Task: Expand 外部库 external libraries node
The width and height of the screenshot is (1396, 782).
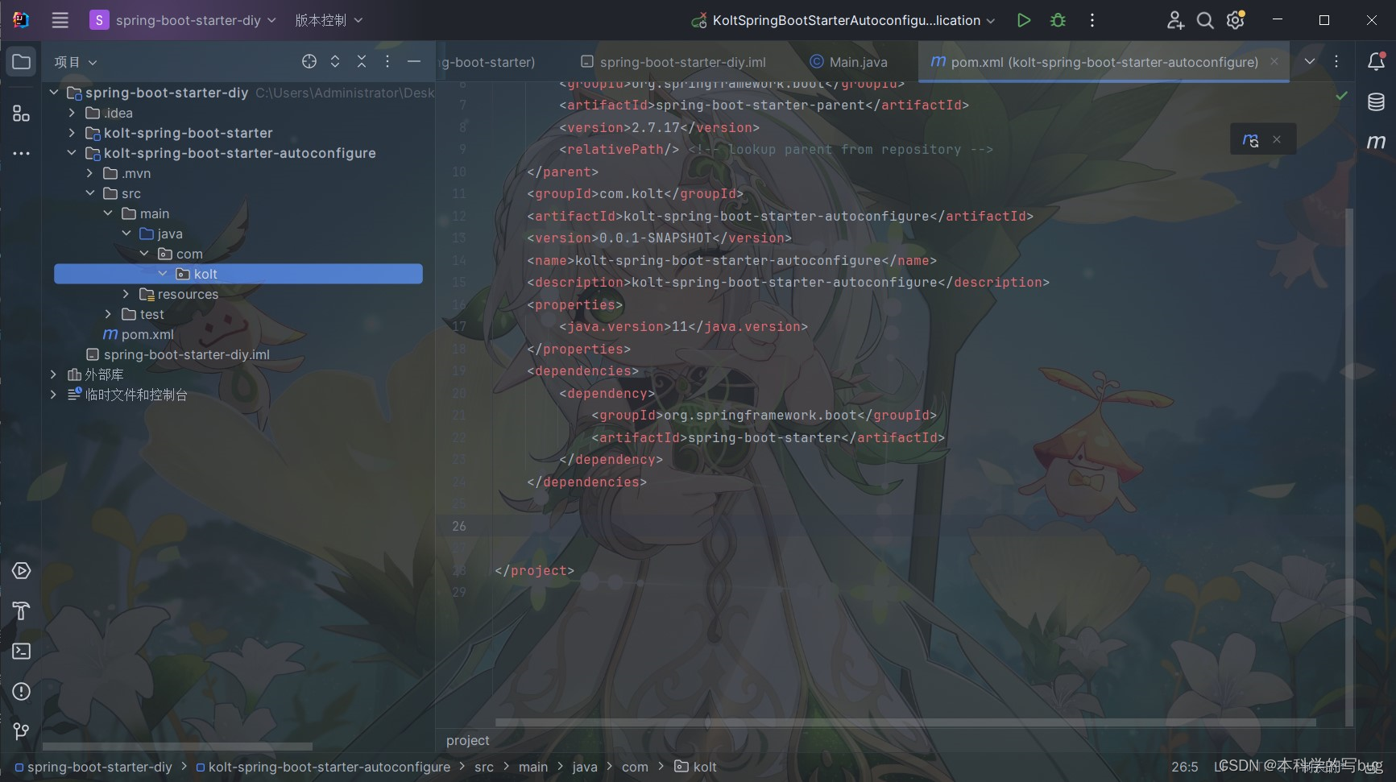Action: pyautogui.click(x=54, y=374)
